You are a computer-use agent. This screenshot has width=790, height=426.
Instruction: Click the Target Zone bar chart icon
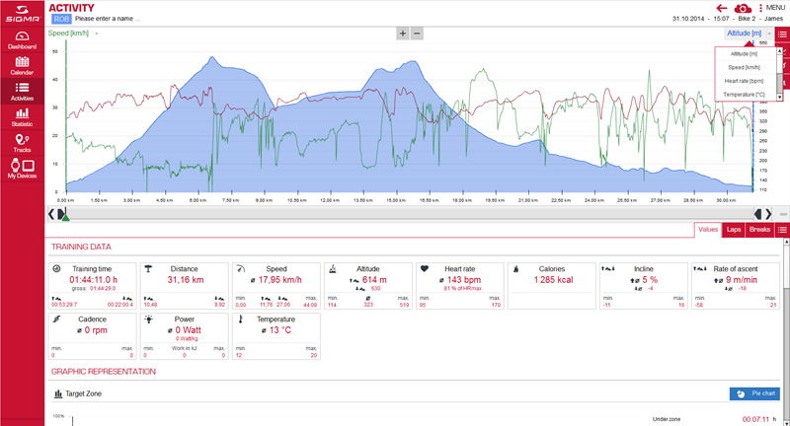[58, 393]
